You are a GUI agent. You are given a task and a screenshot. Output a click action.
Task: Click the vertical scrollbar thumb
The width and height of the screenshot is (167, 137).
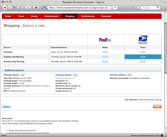[166, 48]
